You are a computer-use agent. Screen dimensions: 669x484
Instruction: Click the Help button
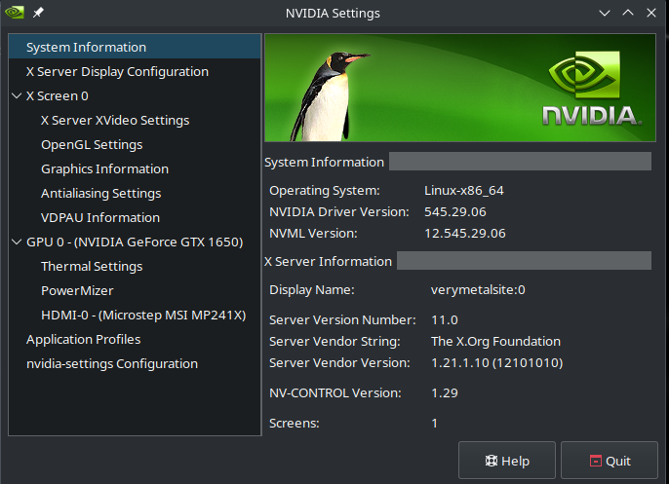click(507, 460)
